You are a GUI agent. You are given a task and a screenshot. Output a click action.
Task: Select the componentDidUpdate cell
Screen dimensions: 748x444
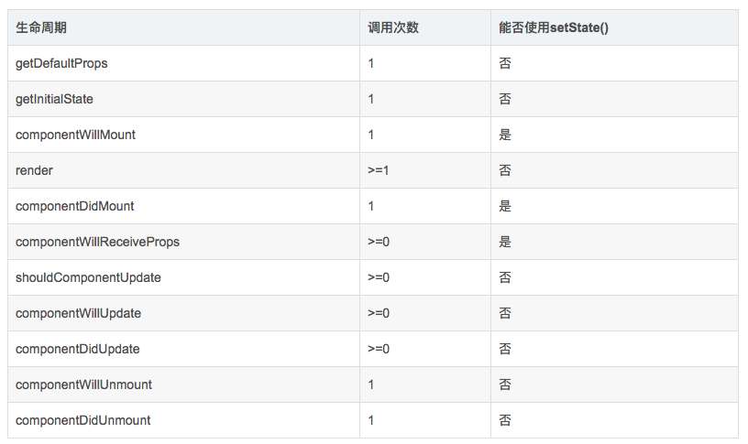(x=77, y=349)
